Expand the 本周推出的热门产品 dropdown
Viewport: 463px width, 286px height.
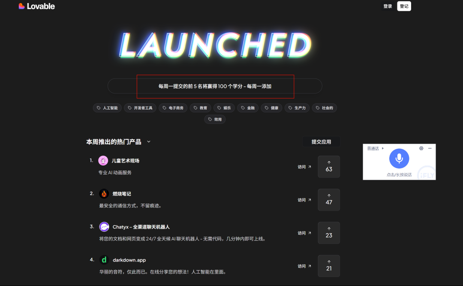click(149, 142)
